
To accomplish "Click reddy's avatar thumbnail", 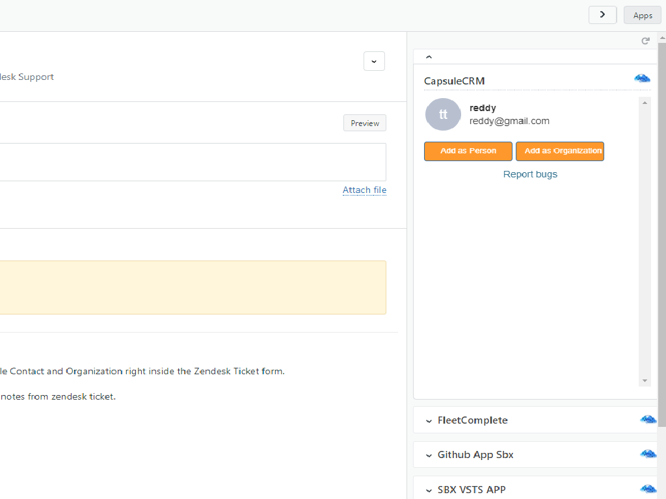I will [x=443, y=114].
